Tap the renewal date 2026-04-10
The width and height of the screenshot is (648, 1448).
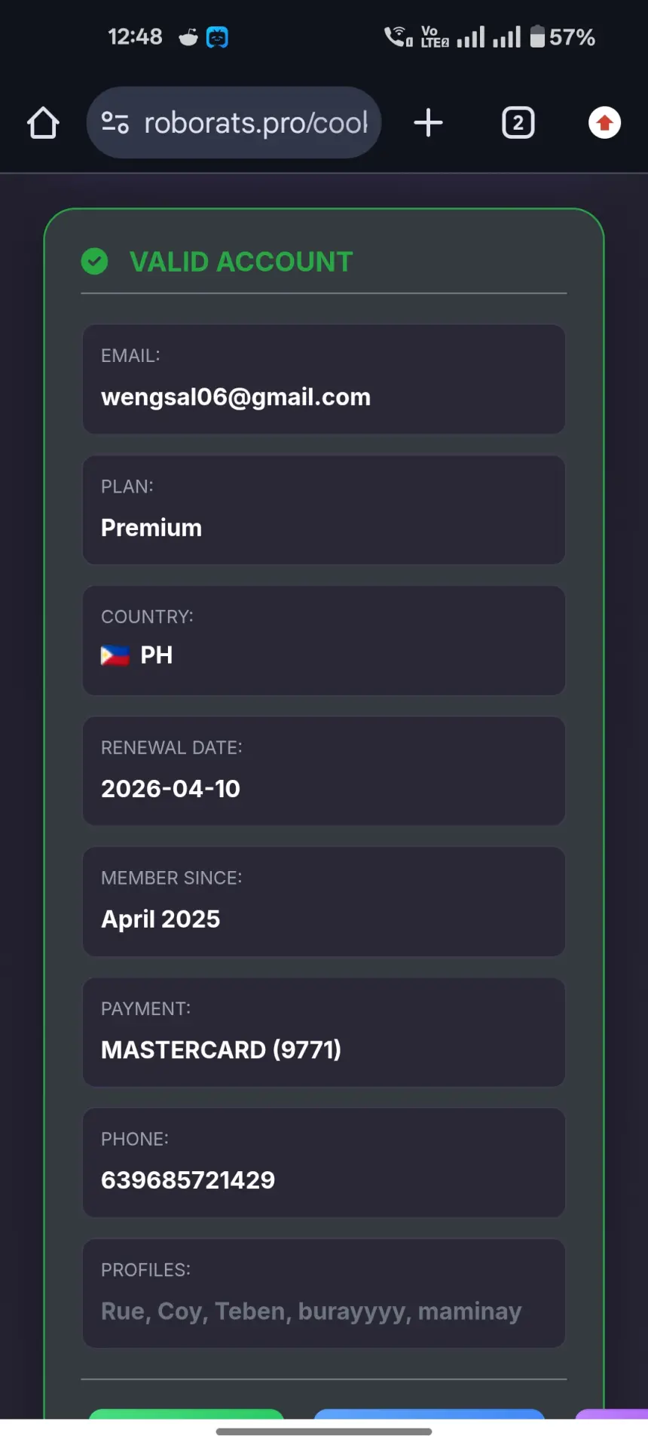(x=171, y=789)
